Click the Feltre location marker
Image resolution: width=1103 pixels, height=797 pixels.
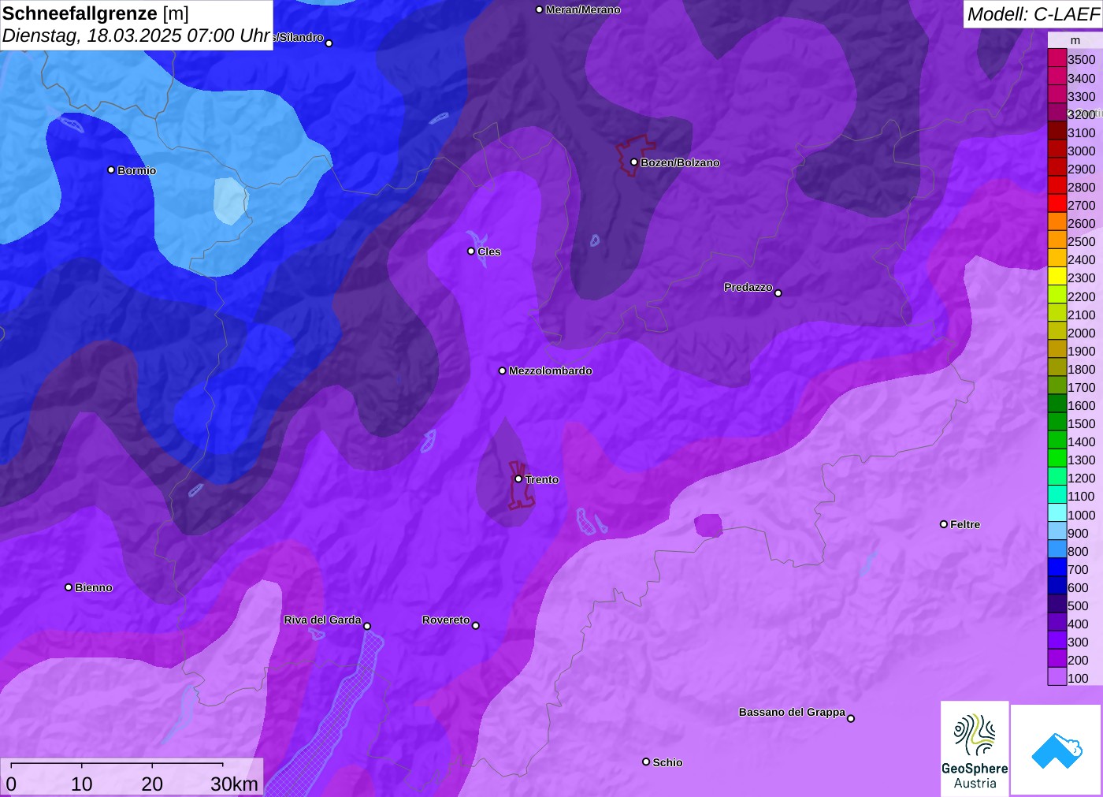coord(944,524)
